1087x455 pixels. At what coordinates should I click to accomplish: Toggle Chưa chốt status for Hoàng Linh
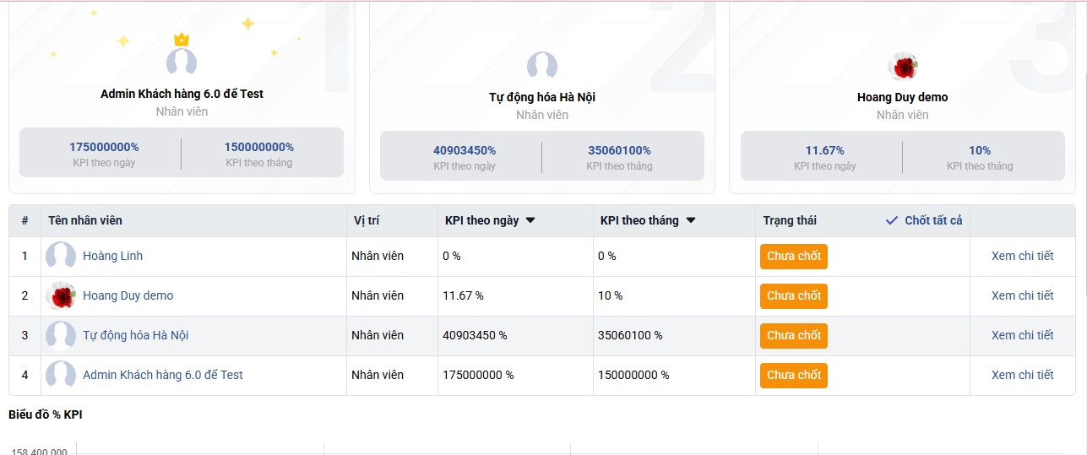coord(793,256)
